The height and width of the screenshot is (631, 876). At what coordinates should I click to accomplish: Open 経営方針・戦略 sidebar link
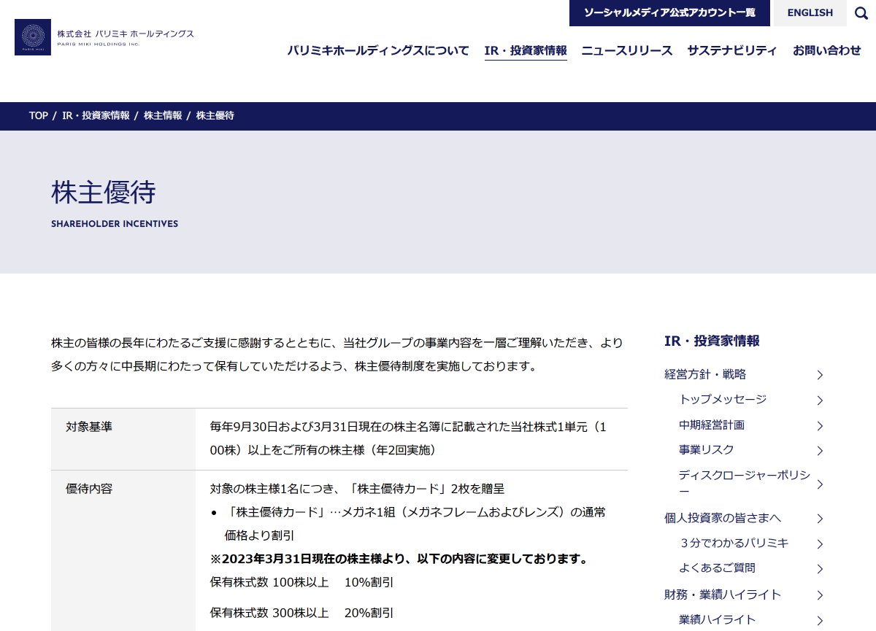[x=705, y=374]
